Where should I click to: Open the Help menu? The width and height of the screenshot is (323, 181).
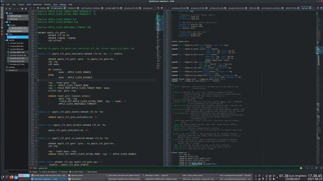point(71,5)
